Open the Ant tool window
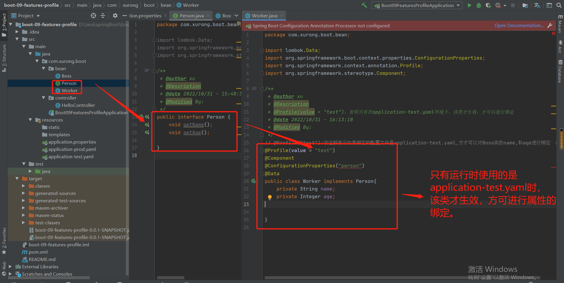 pyautogui.click(x=560, y=46)
